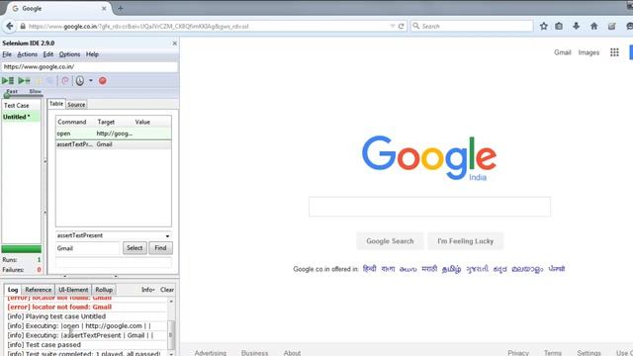Image resolution: width=633 pixels, height=356 pixels.
Task: Expand the scheduler dropdown arrow
Action: tap(91, 81)
